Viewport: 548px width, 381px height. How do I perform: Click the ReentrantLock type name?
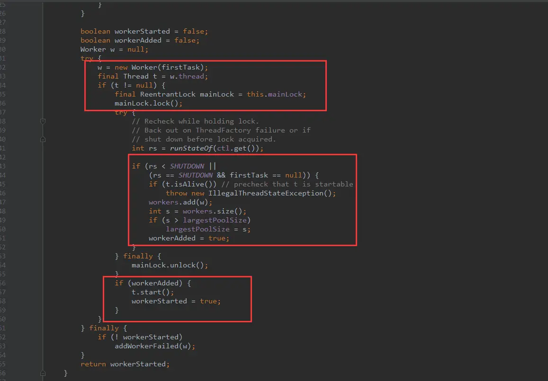tap(168, 94)
